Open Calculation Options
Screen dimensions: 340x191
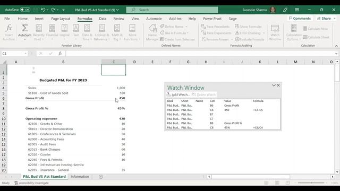click(x=294, y=32)
